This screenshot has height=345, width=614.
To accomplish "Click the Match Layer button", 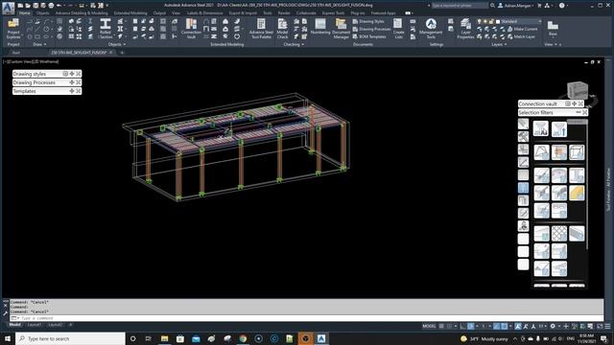I will (521, 36).
